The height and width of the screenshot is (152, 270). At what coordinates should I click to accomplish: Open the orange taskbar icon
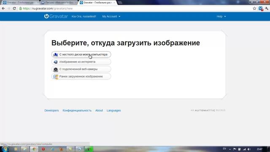coord(62,149)
